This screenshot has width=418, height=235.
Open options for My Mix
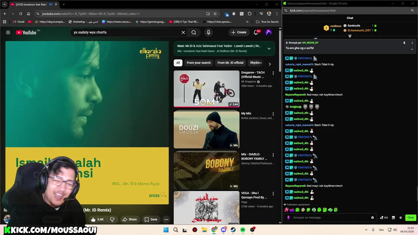tap(273, 114)
